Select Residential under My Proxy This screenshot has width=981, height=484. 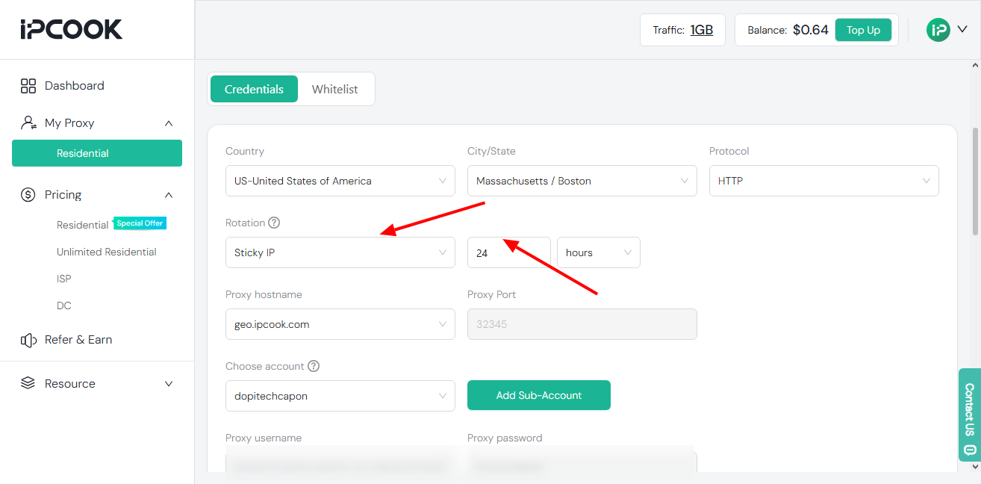coord(97,153)
